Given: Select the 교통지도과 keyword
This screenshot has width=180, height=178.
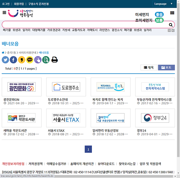Looking at the screenshot, I should (78, 30).
